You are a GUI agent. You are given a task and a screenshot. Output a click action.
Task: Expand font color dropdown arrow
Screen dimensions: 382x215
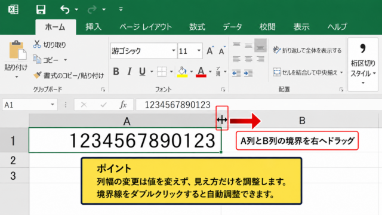[x=210, y=72]
